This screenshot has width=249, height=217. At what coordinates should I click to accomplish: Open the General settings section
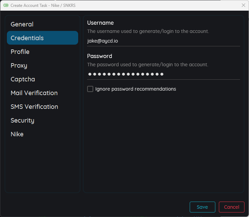pos(22,24)
